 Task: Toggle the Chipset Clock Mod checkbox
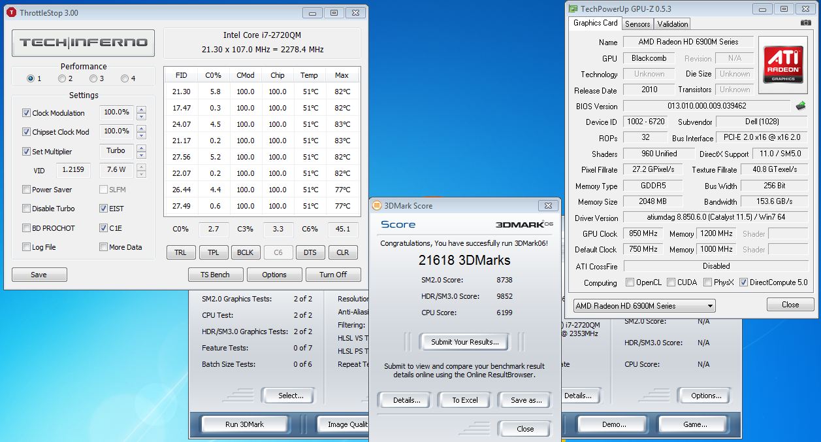(27, 132)
